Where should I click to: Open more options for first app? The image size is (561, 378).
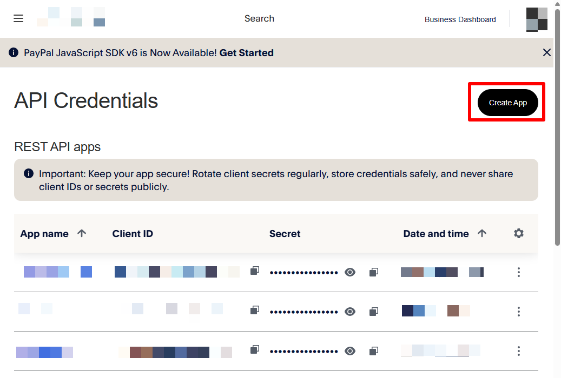pos(518,272)
